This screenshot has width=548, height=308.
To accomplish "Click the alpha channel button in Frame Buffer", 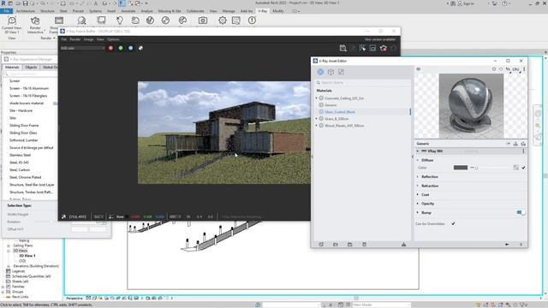I will point(140,48).
